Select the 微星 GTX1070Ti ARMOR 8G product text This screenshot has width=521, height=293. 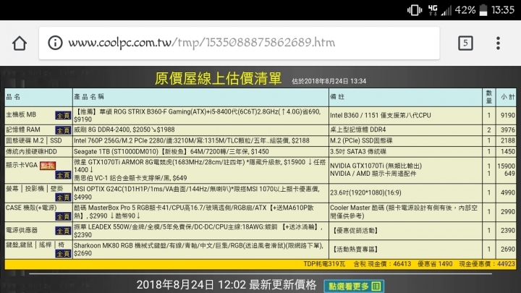point(200,166)
